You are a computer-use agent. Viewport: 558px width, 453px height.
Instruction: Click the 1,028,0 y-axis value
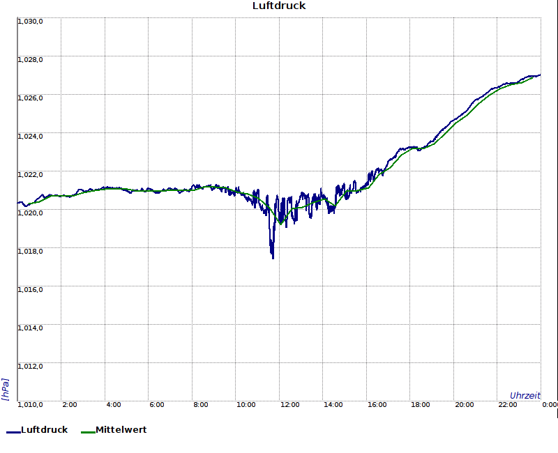[x=30, y=60]
